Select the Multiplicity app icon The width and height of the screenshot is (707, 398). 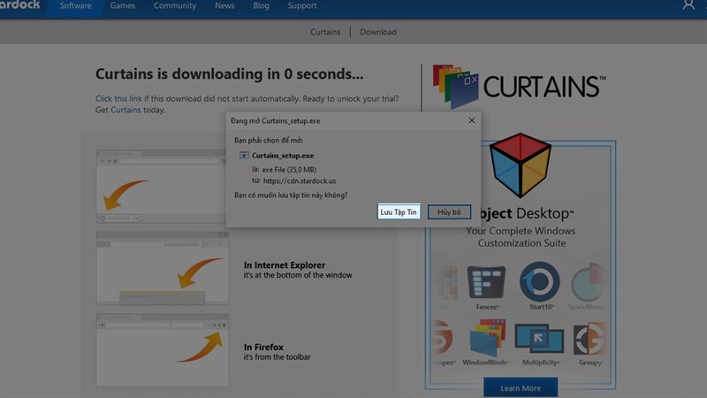(539, 339)
